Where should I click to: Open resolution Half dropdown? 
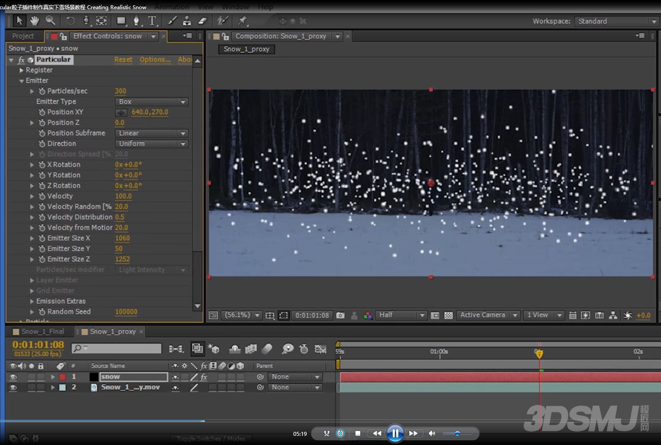click(401, 315)
